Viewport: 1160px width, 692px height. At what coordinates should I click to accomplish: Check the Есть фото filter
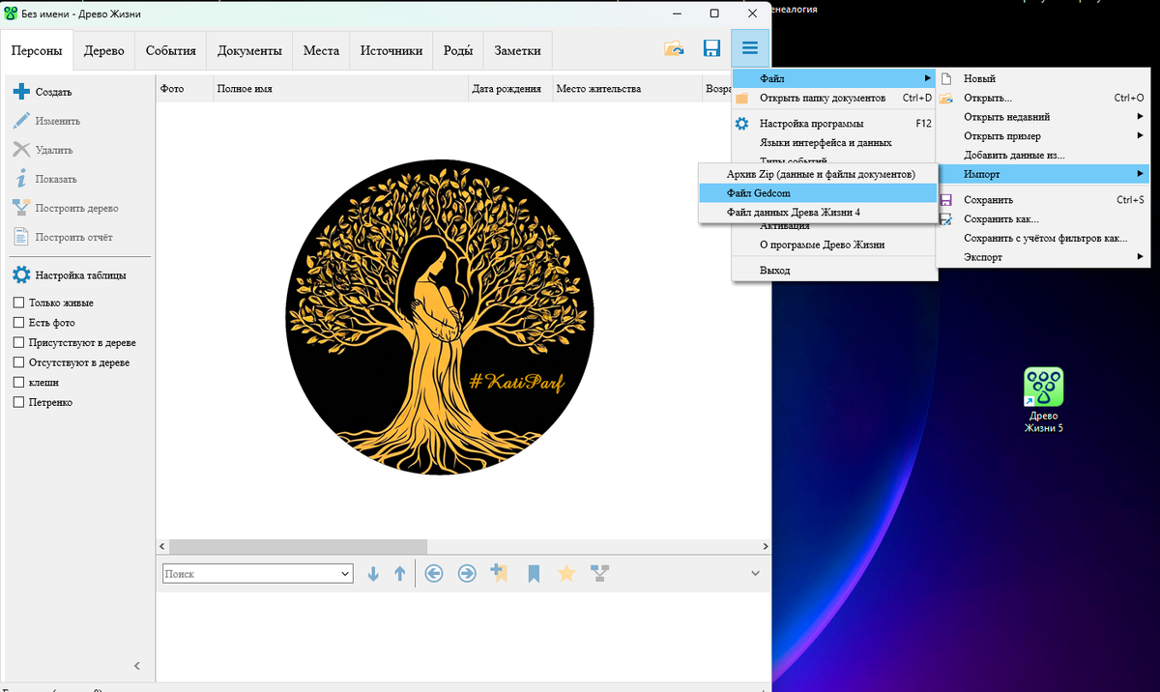(x=18, y=323)
